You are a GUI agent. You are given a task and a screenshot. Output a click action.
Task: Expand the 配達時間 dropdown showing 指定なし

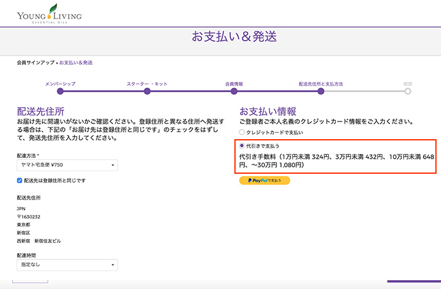pos(67,266)
